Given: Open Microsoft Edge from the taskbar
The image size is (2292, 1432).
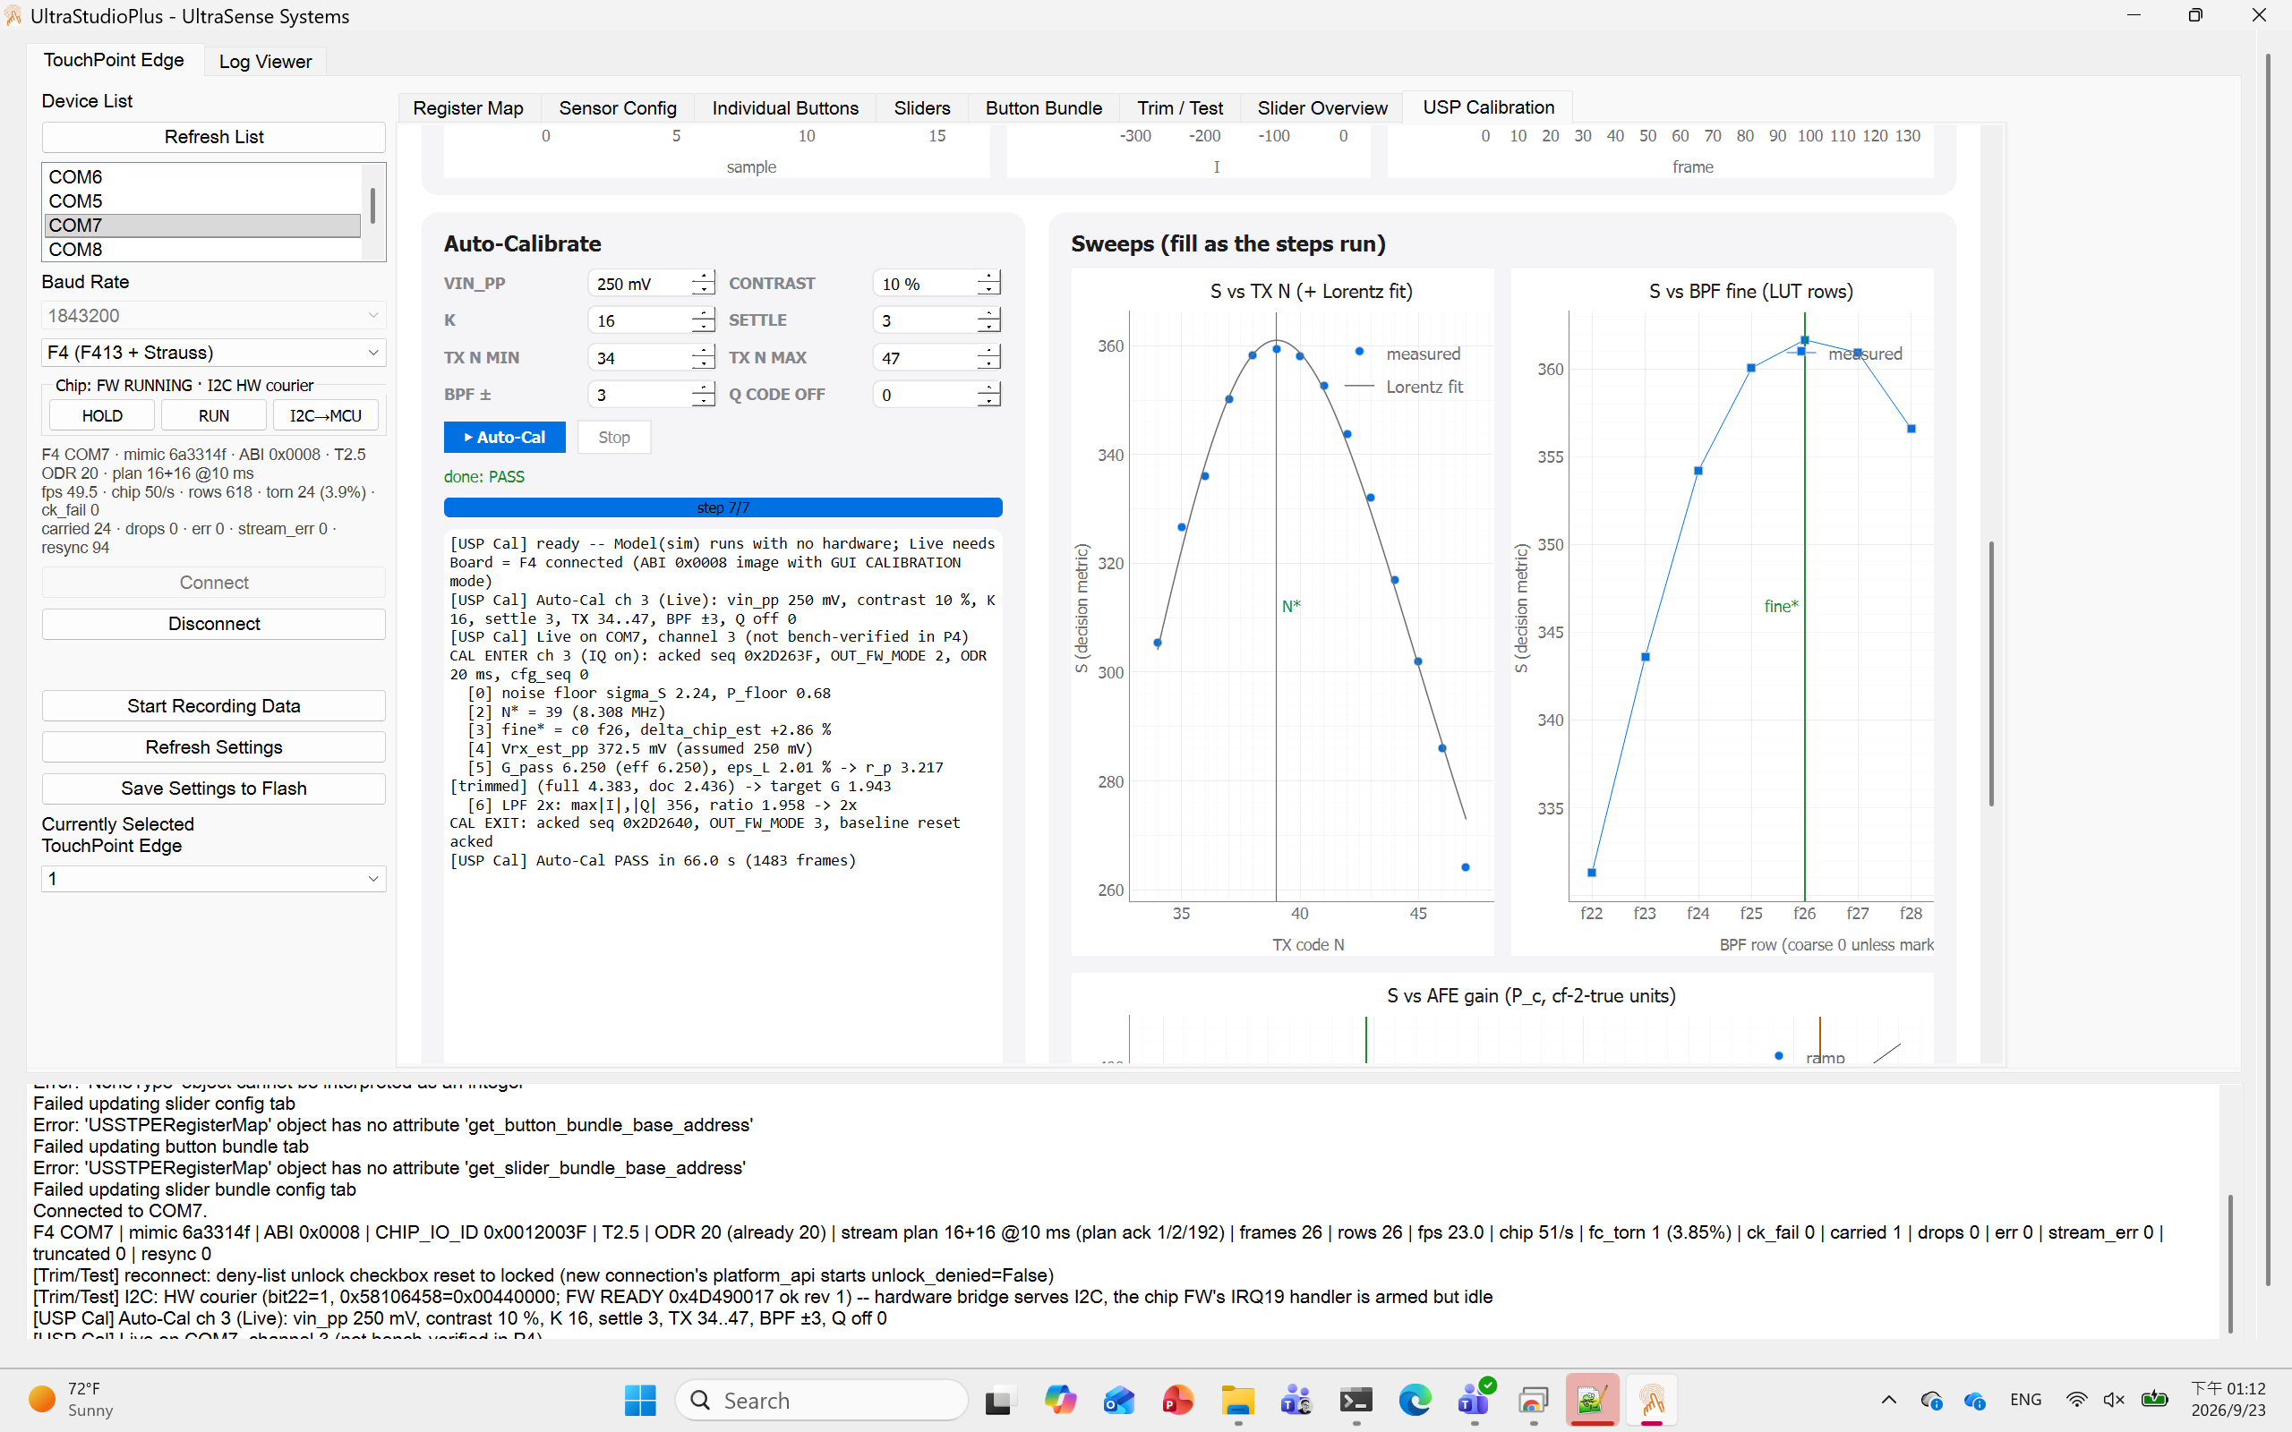Looking at the screenshot, I should point(1415,1400).
